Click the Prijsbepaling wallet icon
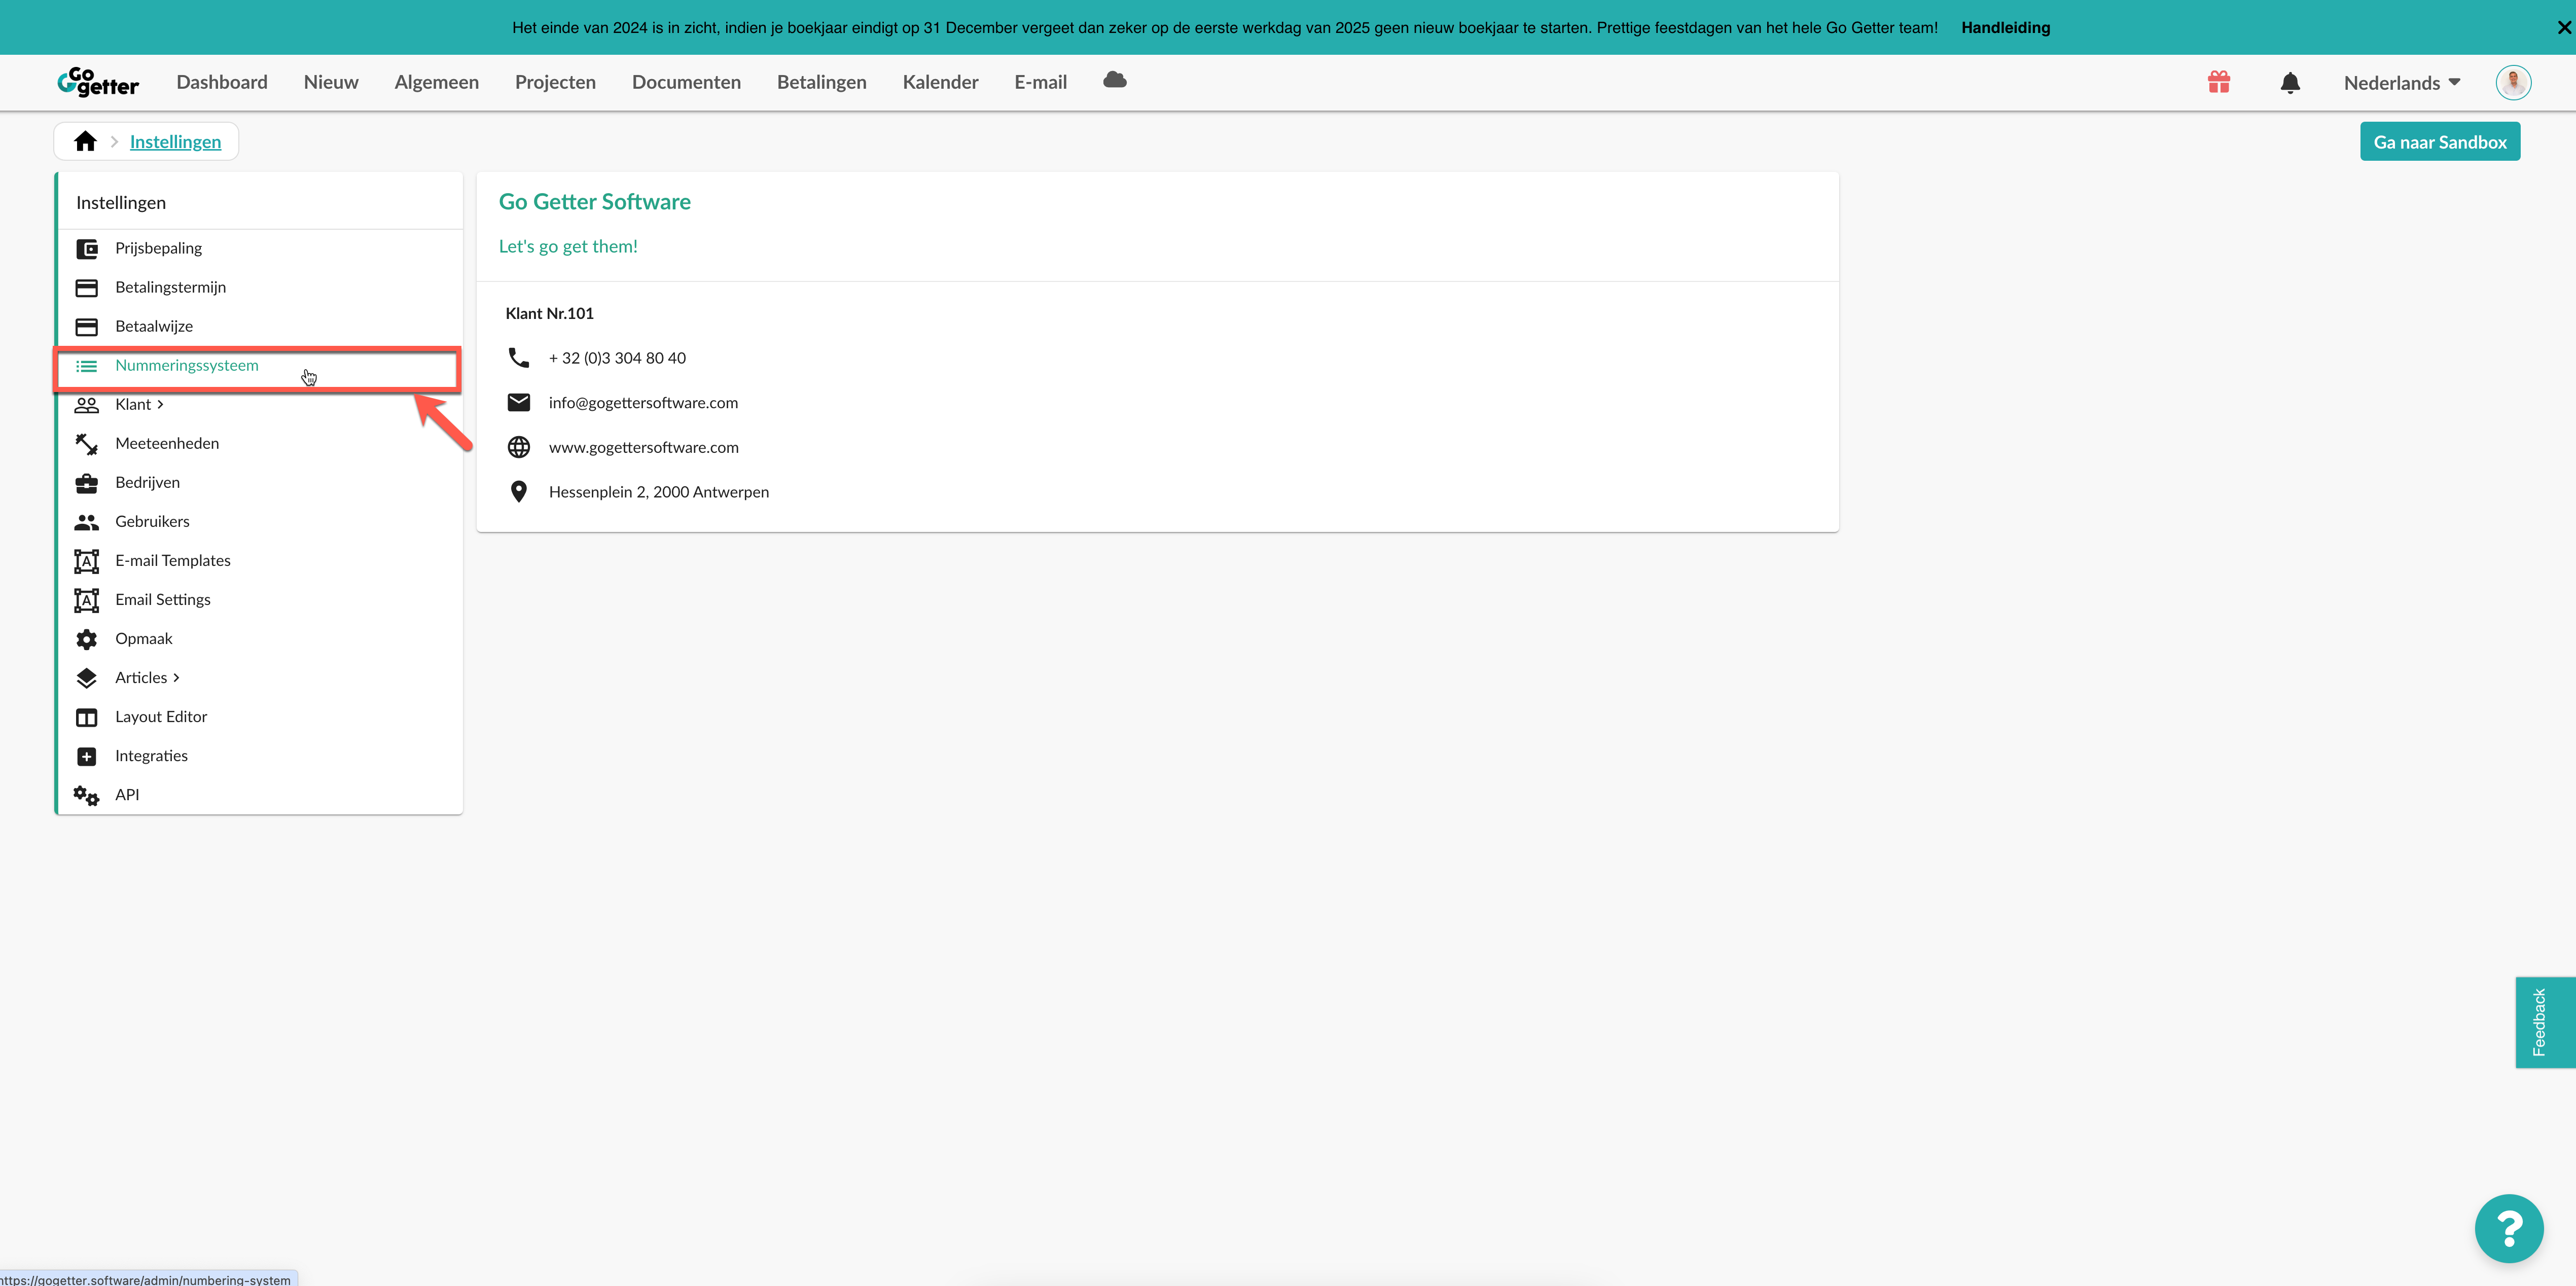 pyautogui.click(x=87, y=248)
